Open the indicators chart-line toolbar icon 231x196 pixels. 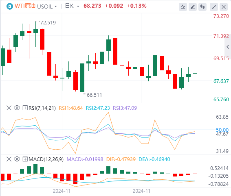pos(183,7)
